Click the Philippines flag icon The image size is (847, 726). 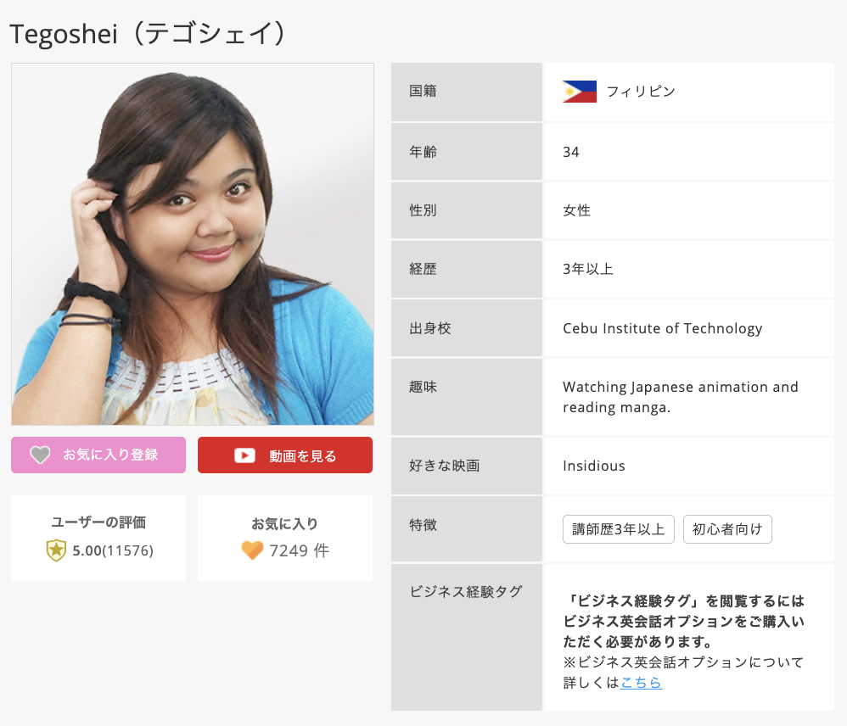579,92
